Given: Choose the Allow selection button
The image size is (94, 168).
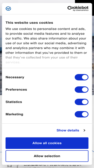Looking at the screenshot, I should tap(47, 156).
